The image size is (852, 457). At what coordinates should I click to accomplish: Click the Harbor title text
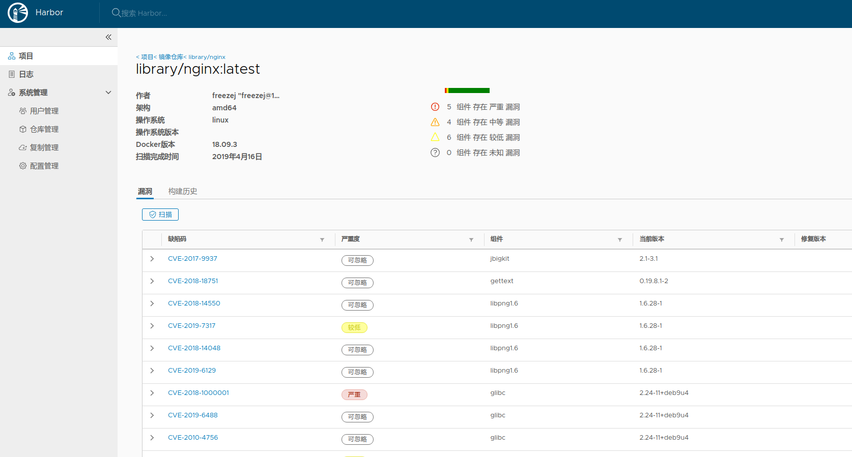[49, 13]
